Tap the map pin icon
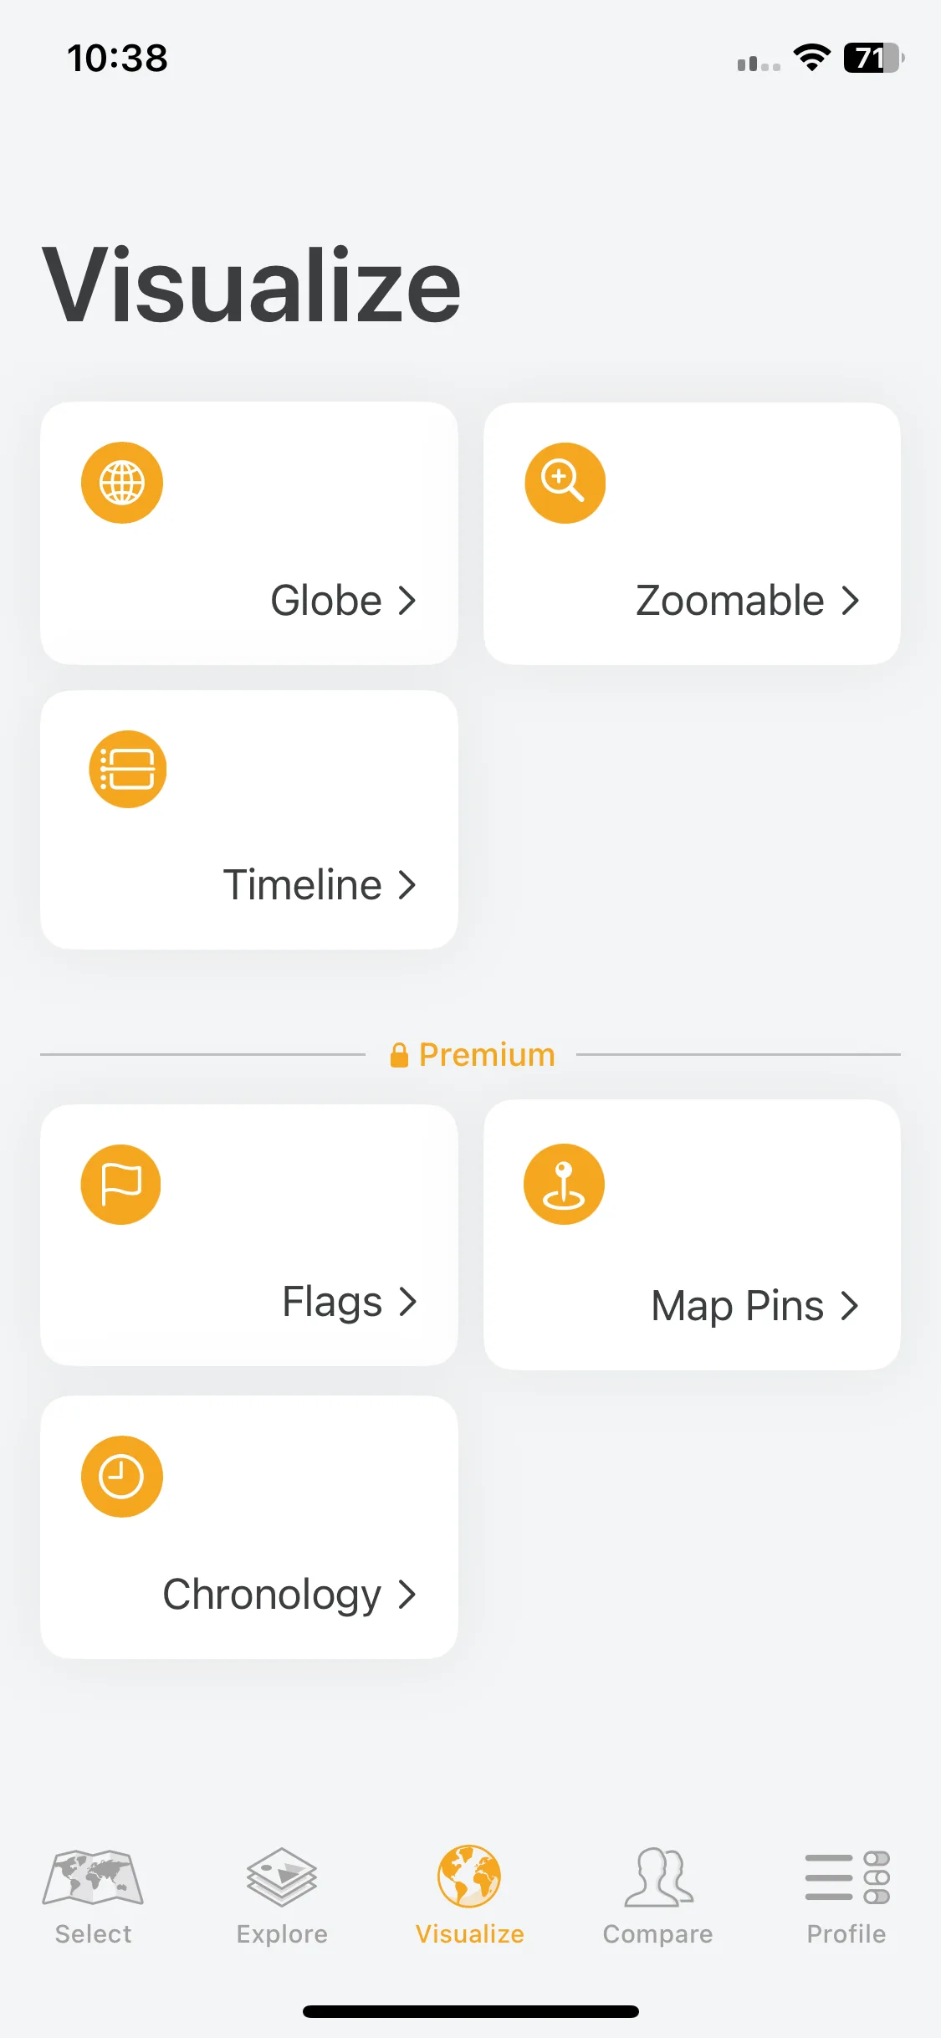941x2038 pixels. click(x=565, y=1185)
